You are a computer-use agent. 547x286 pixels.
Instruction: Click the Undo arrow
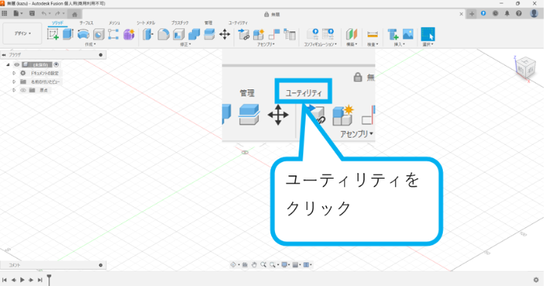tap(44, 13)
